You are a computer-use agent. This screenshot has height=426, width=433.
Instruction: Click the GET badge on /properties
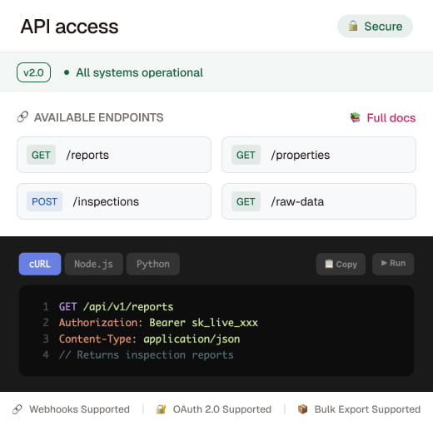coord(246,155)
